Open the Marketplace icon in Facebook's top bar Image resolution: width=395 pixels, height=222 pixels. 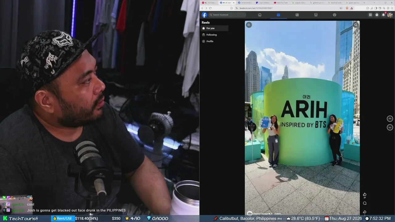316,15
